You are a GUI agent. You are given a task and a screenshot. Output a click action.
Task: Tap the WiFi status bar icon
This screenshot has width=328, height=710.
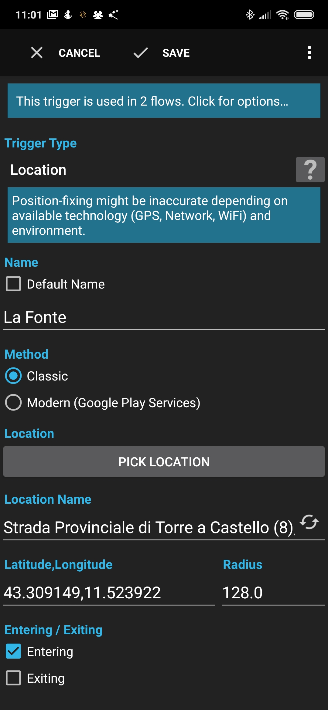282,15
